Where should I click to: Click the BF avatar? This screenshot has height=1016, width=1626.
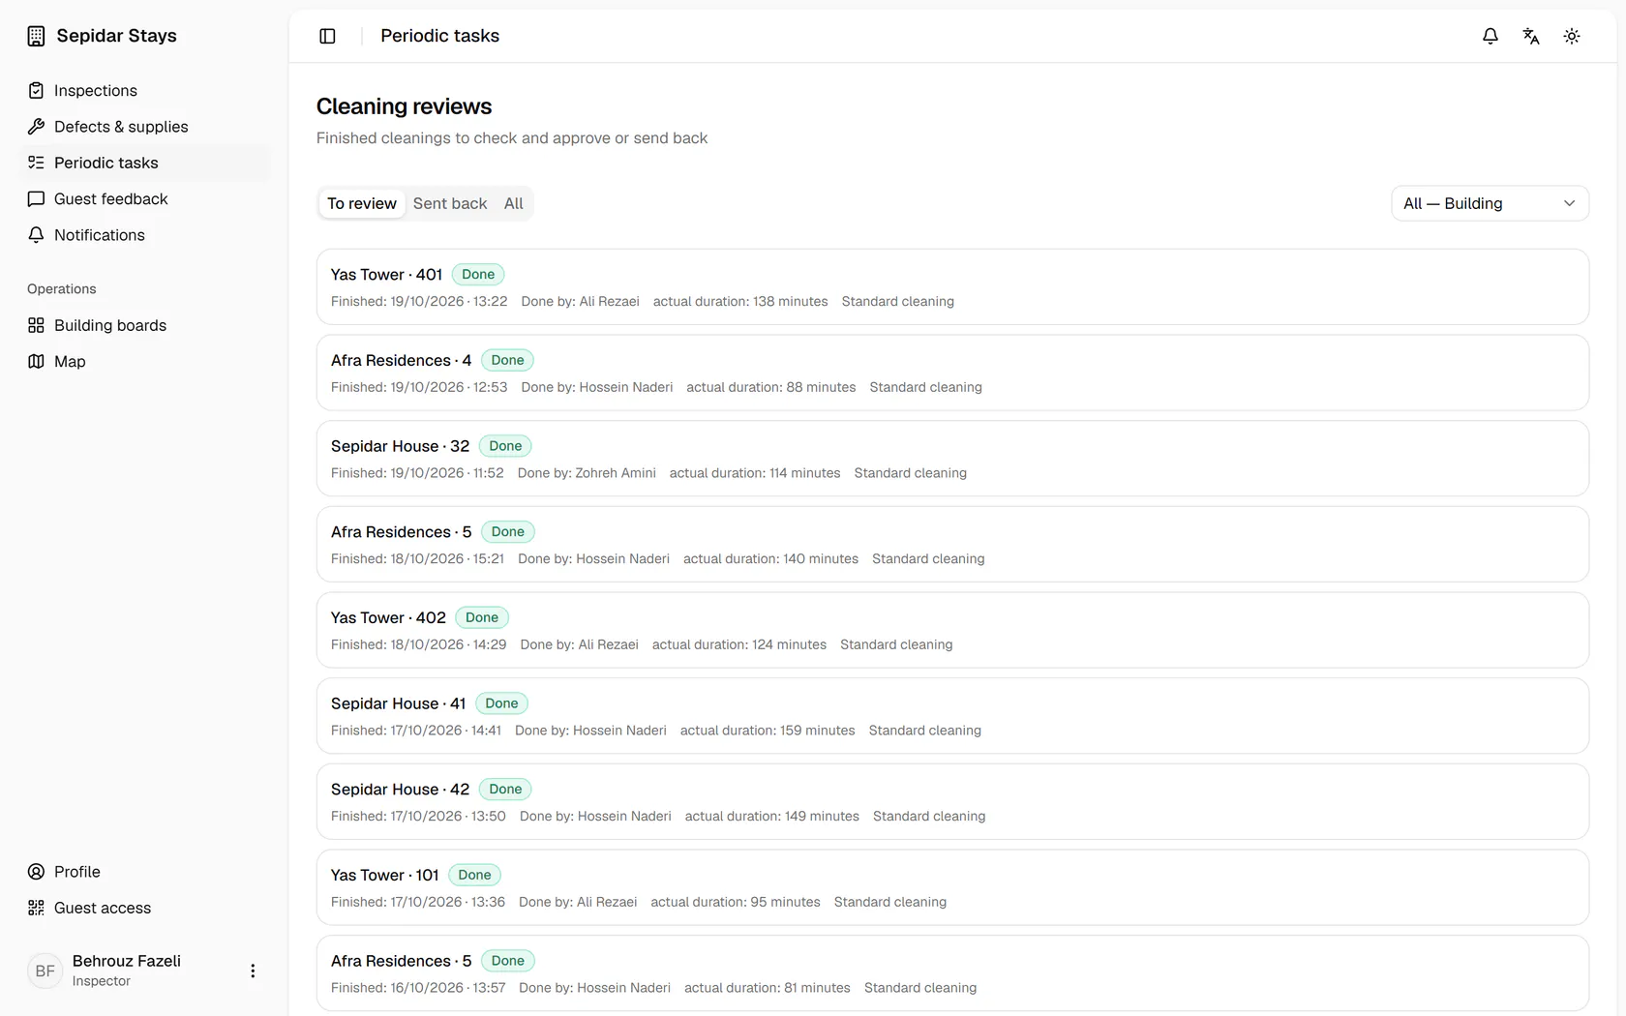point(45,971)
